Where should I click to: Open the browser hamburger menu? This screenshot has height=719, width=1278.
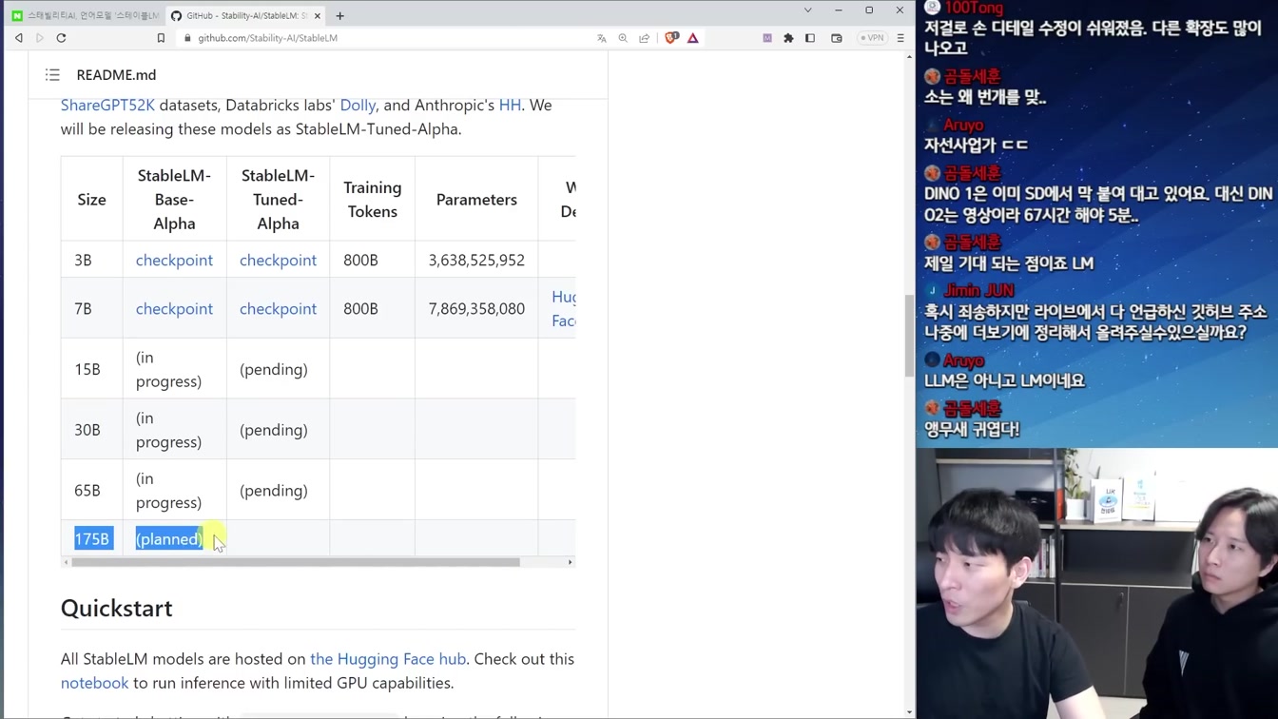(900, 38)
